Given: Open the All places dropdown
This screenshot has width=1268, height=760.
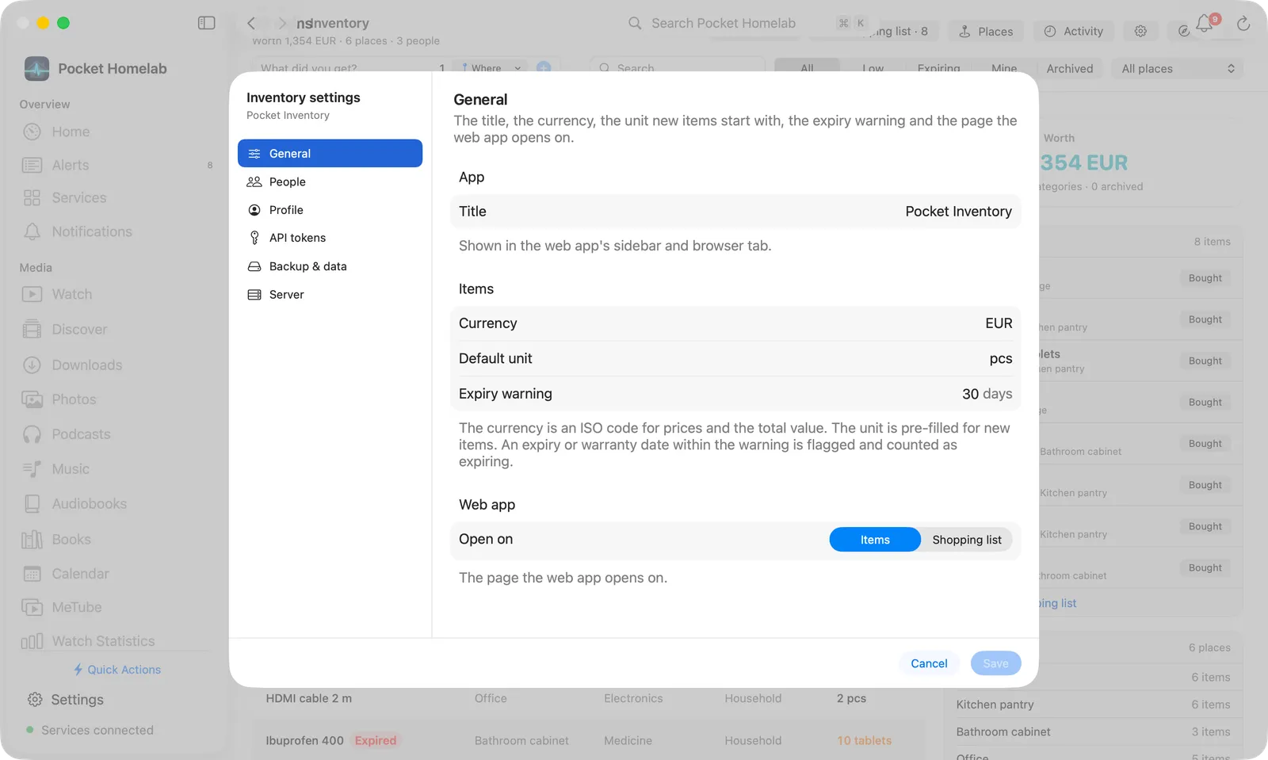Looking at the screenshot, I should coord(1177,69).
